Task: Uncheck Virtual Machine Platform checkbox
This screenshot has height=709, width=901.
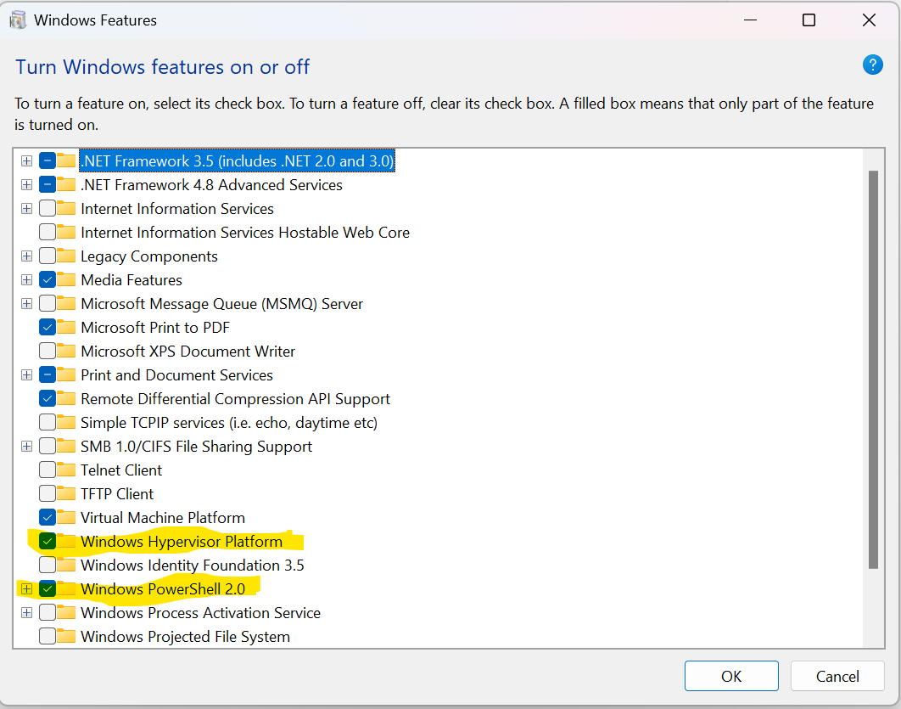Action: click(x=48, y=517)
